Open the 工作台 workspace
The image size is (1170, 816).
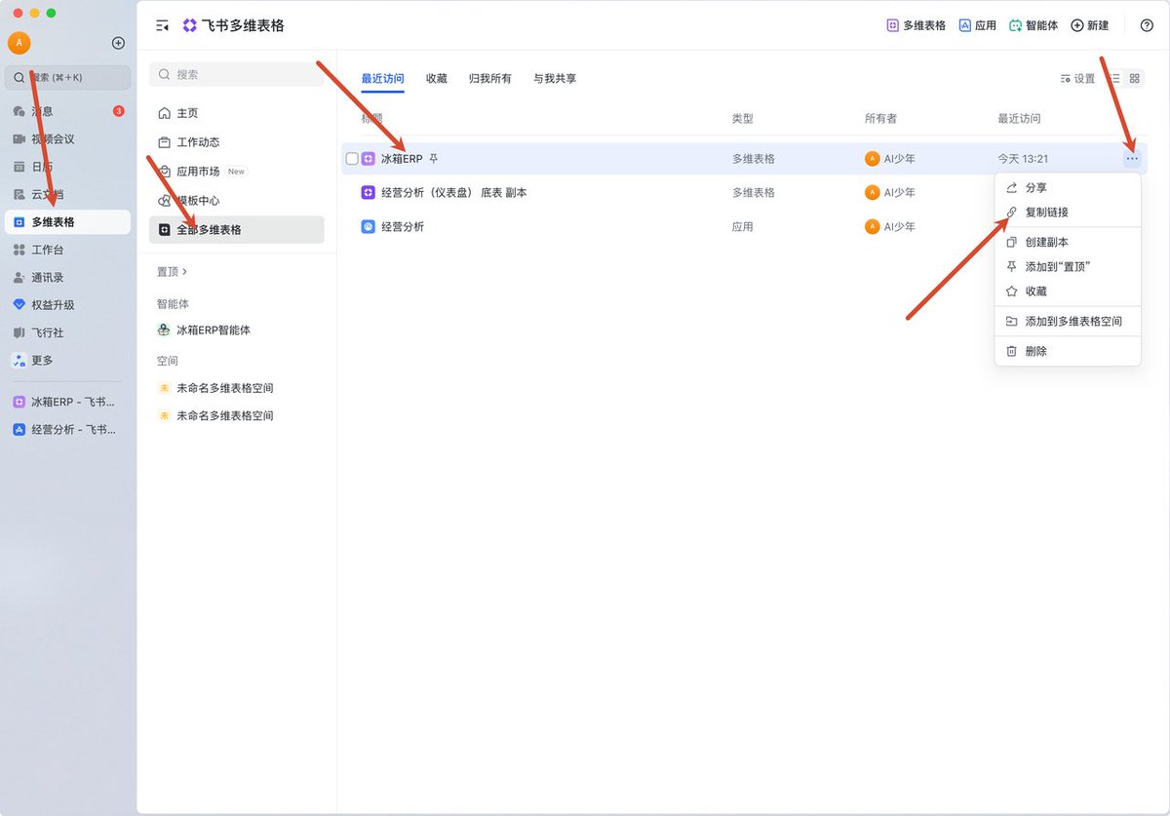point(67,250)
